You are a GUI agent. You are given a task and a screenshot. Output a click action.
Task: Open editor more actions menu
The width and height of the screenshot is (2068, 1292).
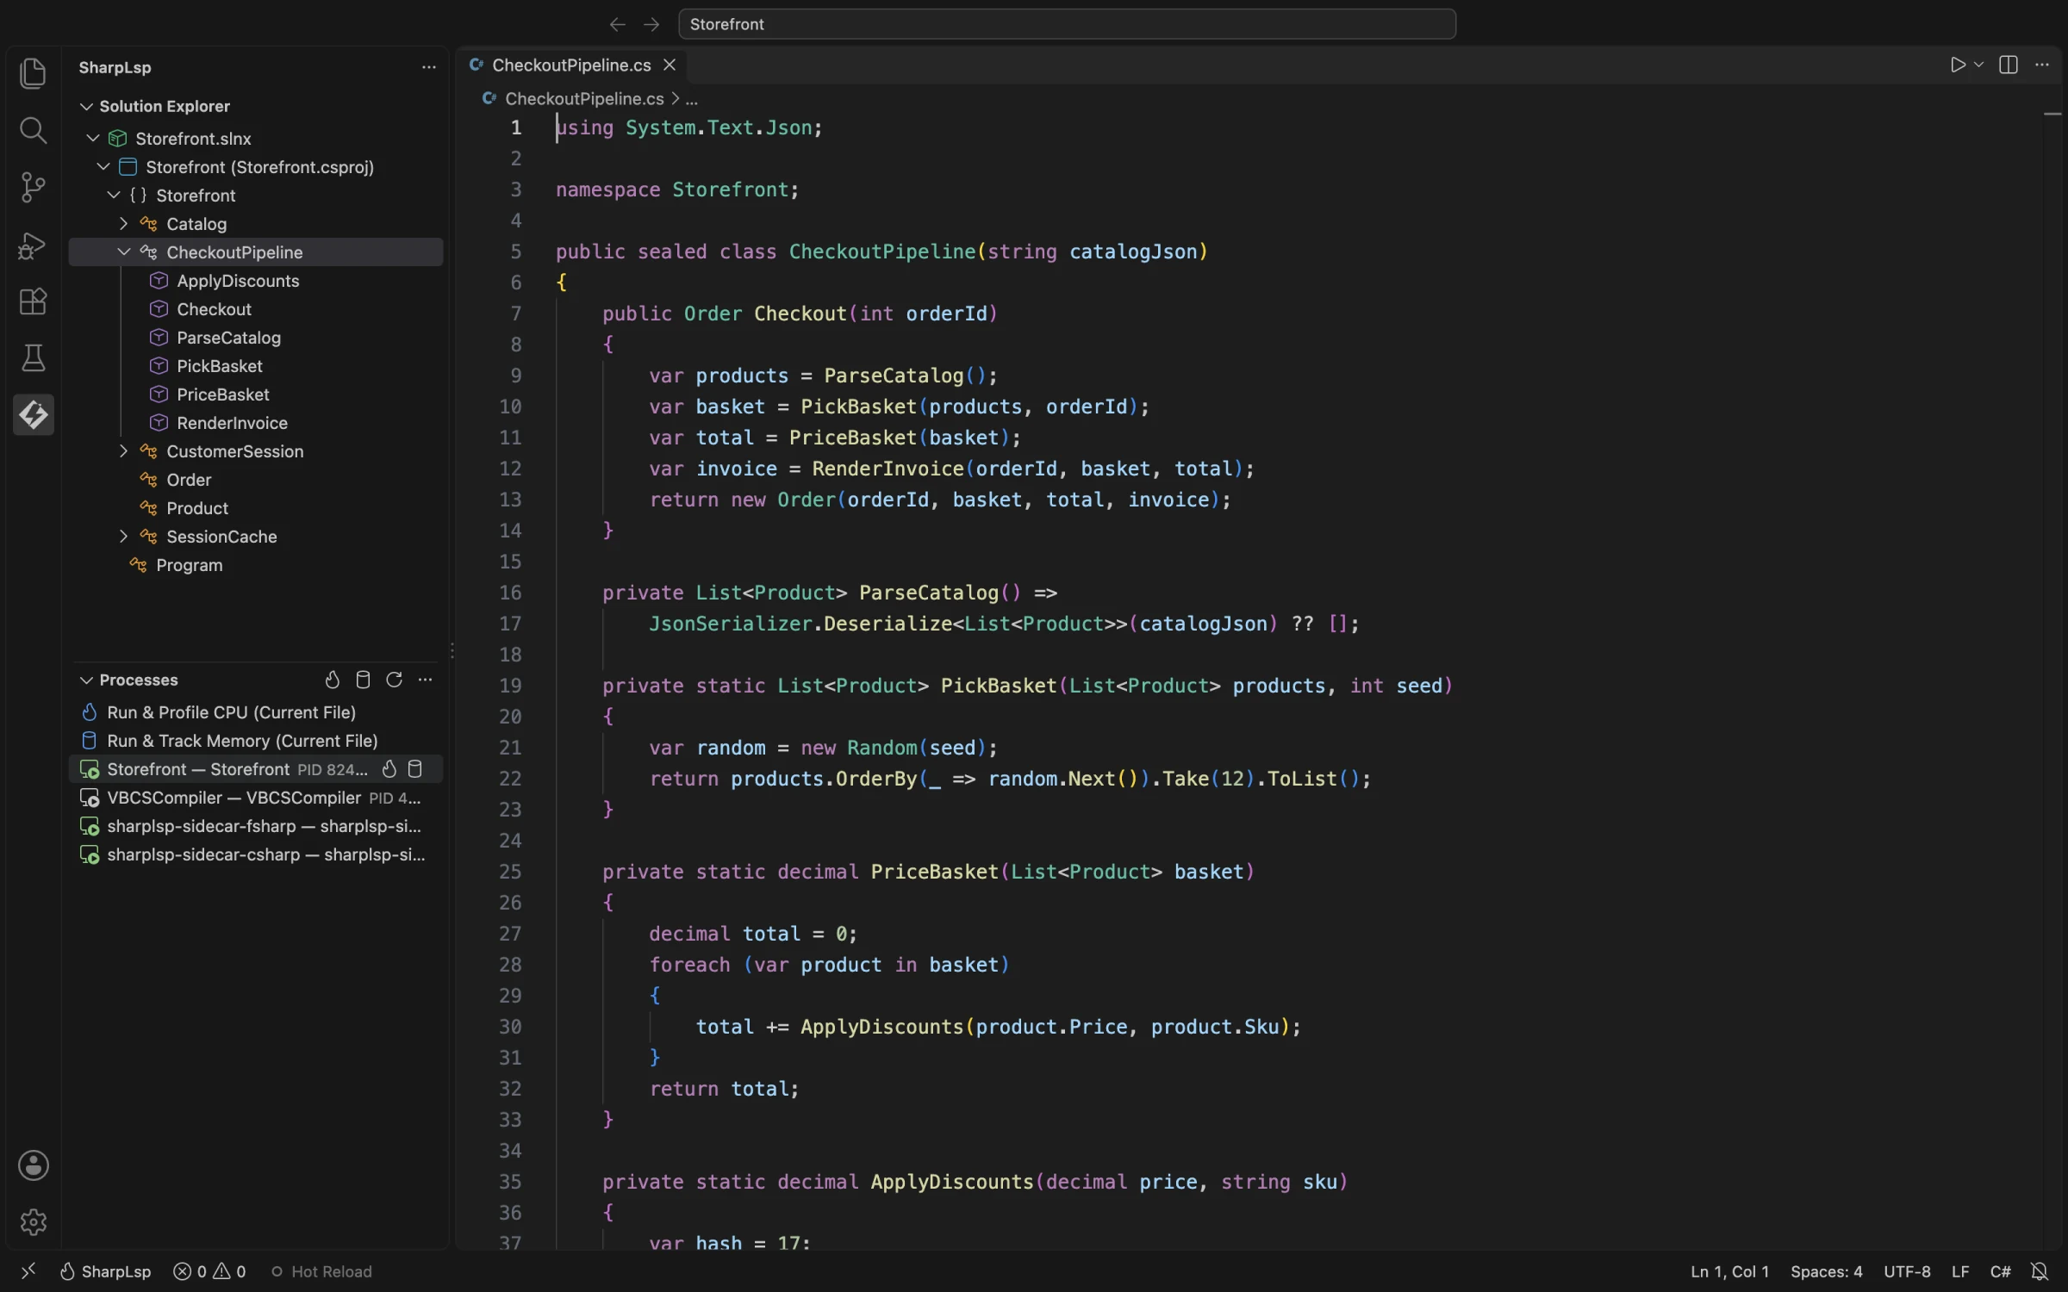(2042, 65)
